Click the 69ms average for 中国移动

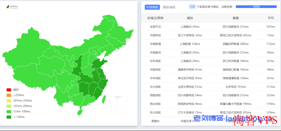(271, 53)
